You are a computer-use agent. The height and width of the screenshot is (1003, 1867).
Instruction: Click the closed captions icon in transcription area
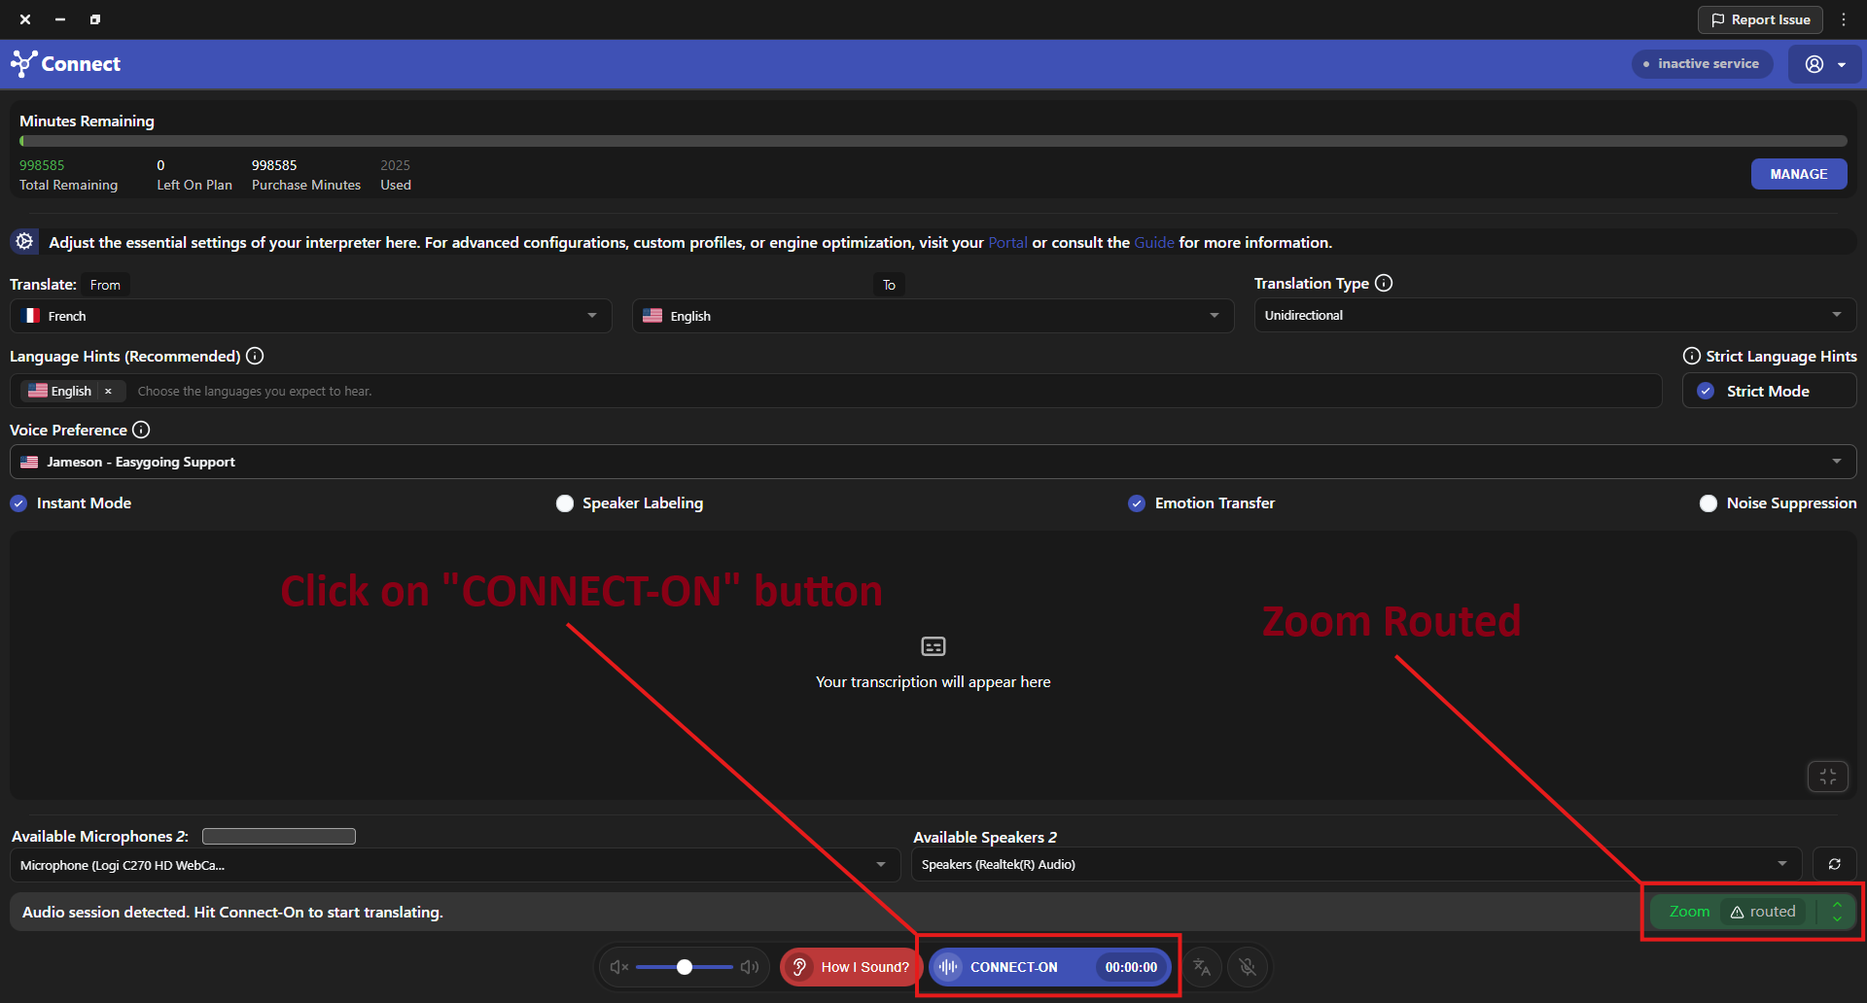coord(933,646)
